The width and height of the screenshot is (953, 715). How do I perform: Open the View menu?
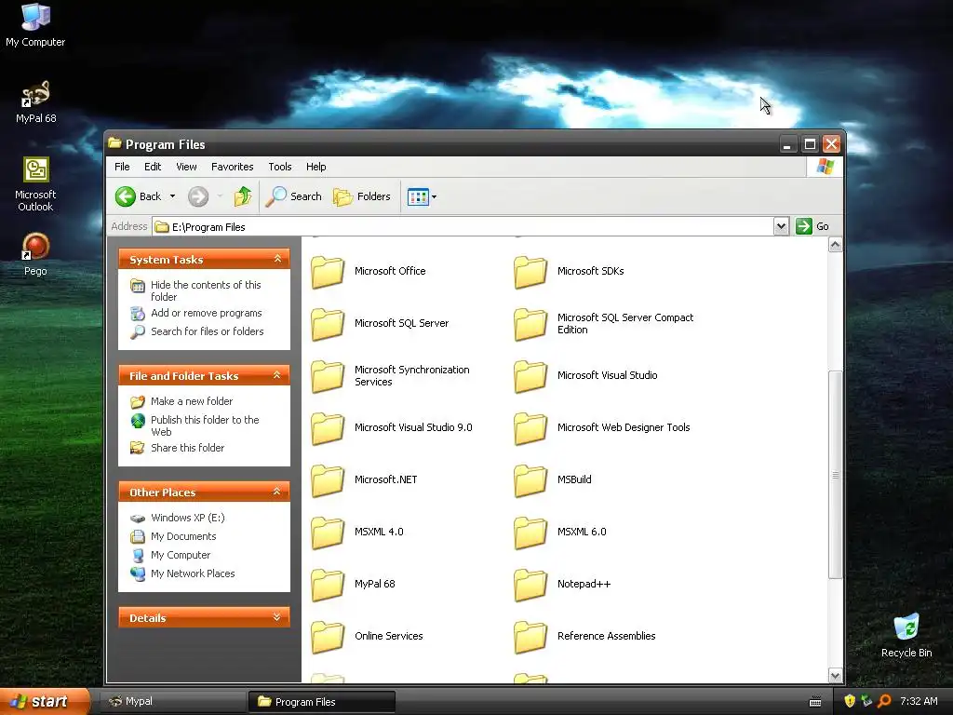pyautogui.click(x=186, y=167)
